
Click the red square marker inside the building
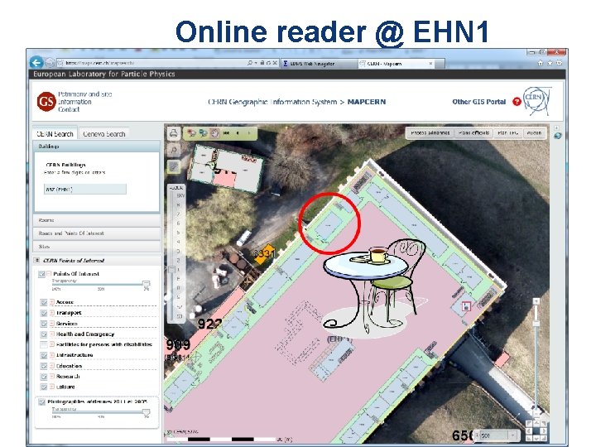(x=466, y=306)
